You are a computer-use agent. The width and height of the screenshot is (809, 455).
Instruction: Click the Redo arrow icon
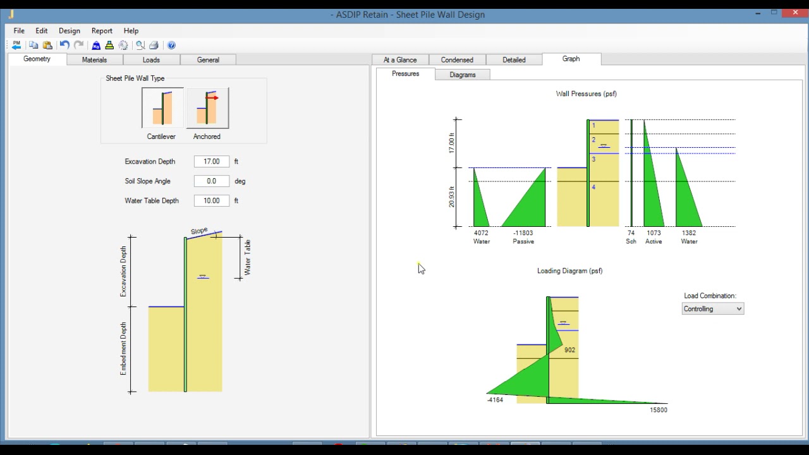point(78,45)
